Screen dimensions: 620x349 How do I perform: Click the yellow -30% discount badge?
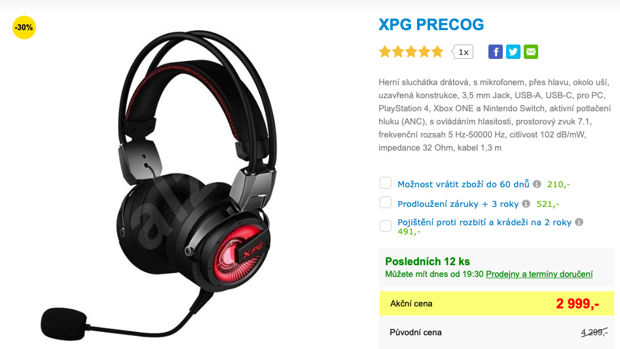[24, 28]
